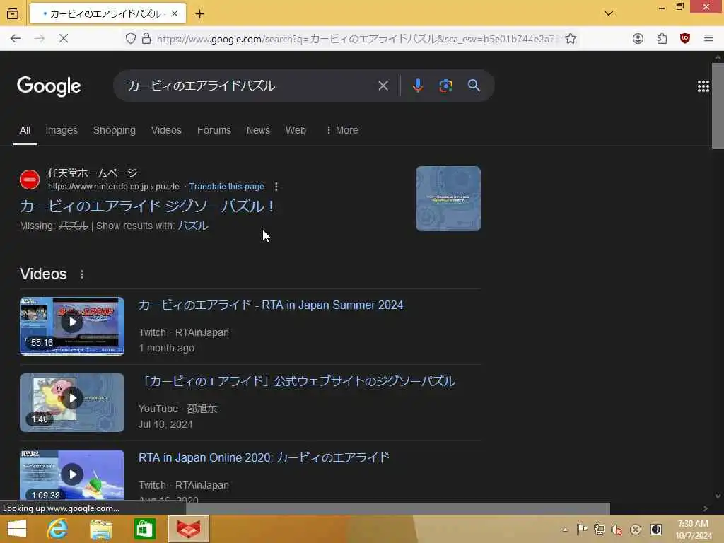Open the Nintendo puzzle result thumbnail
Screen dimensions: 724x543
click(448, 199)
